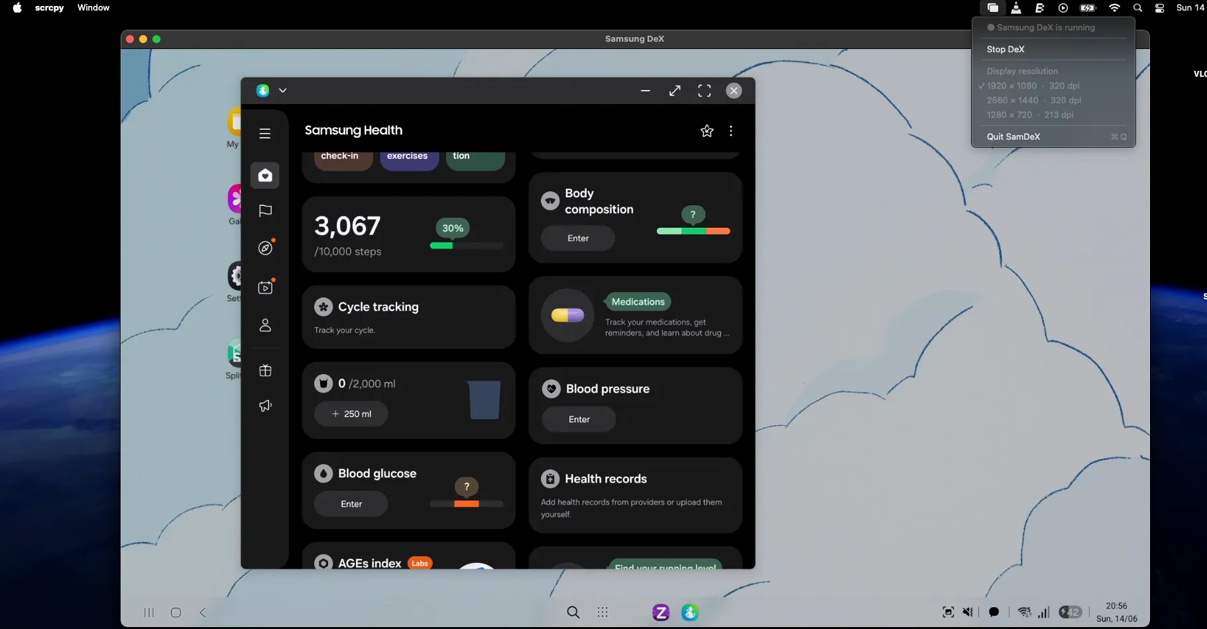Choose Quit SamDeX from the menu

(1053, 136)
